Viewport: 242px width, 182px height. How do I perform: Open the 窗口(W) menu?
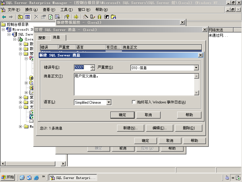click(84, 10)
